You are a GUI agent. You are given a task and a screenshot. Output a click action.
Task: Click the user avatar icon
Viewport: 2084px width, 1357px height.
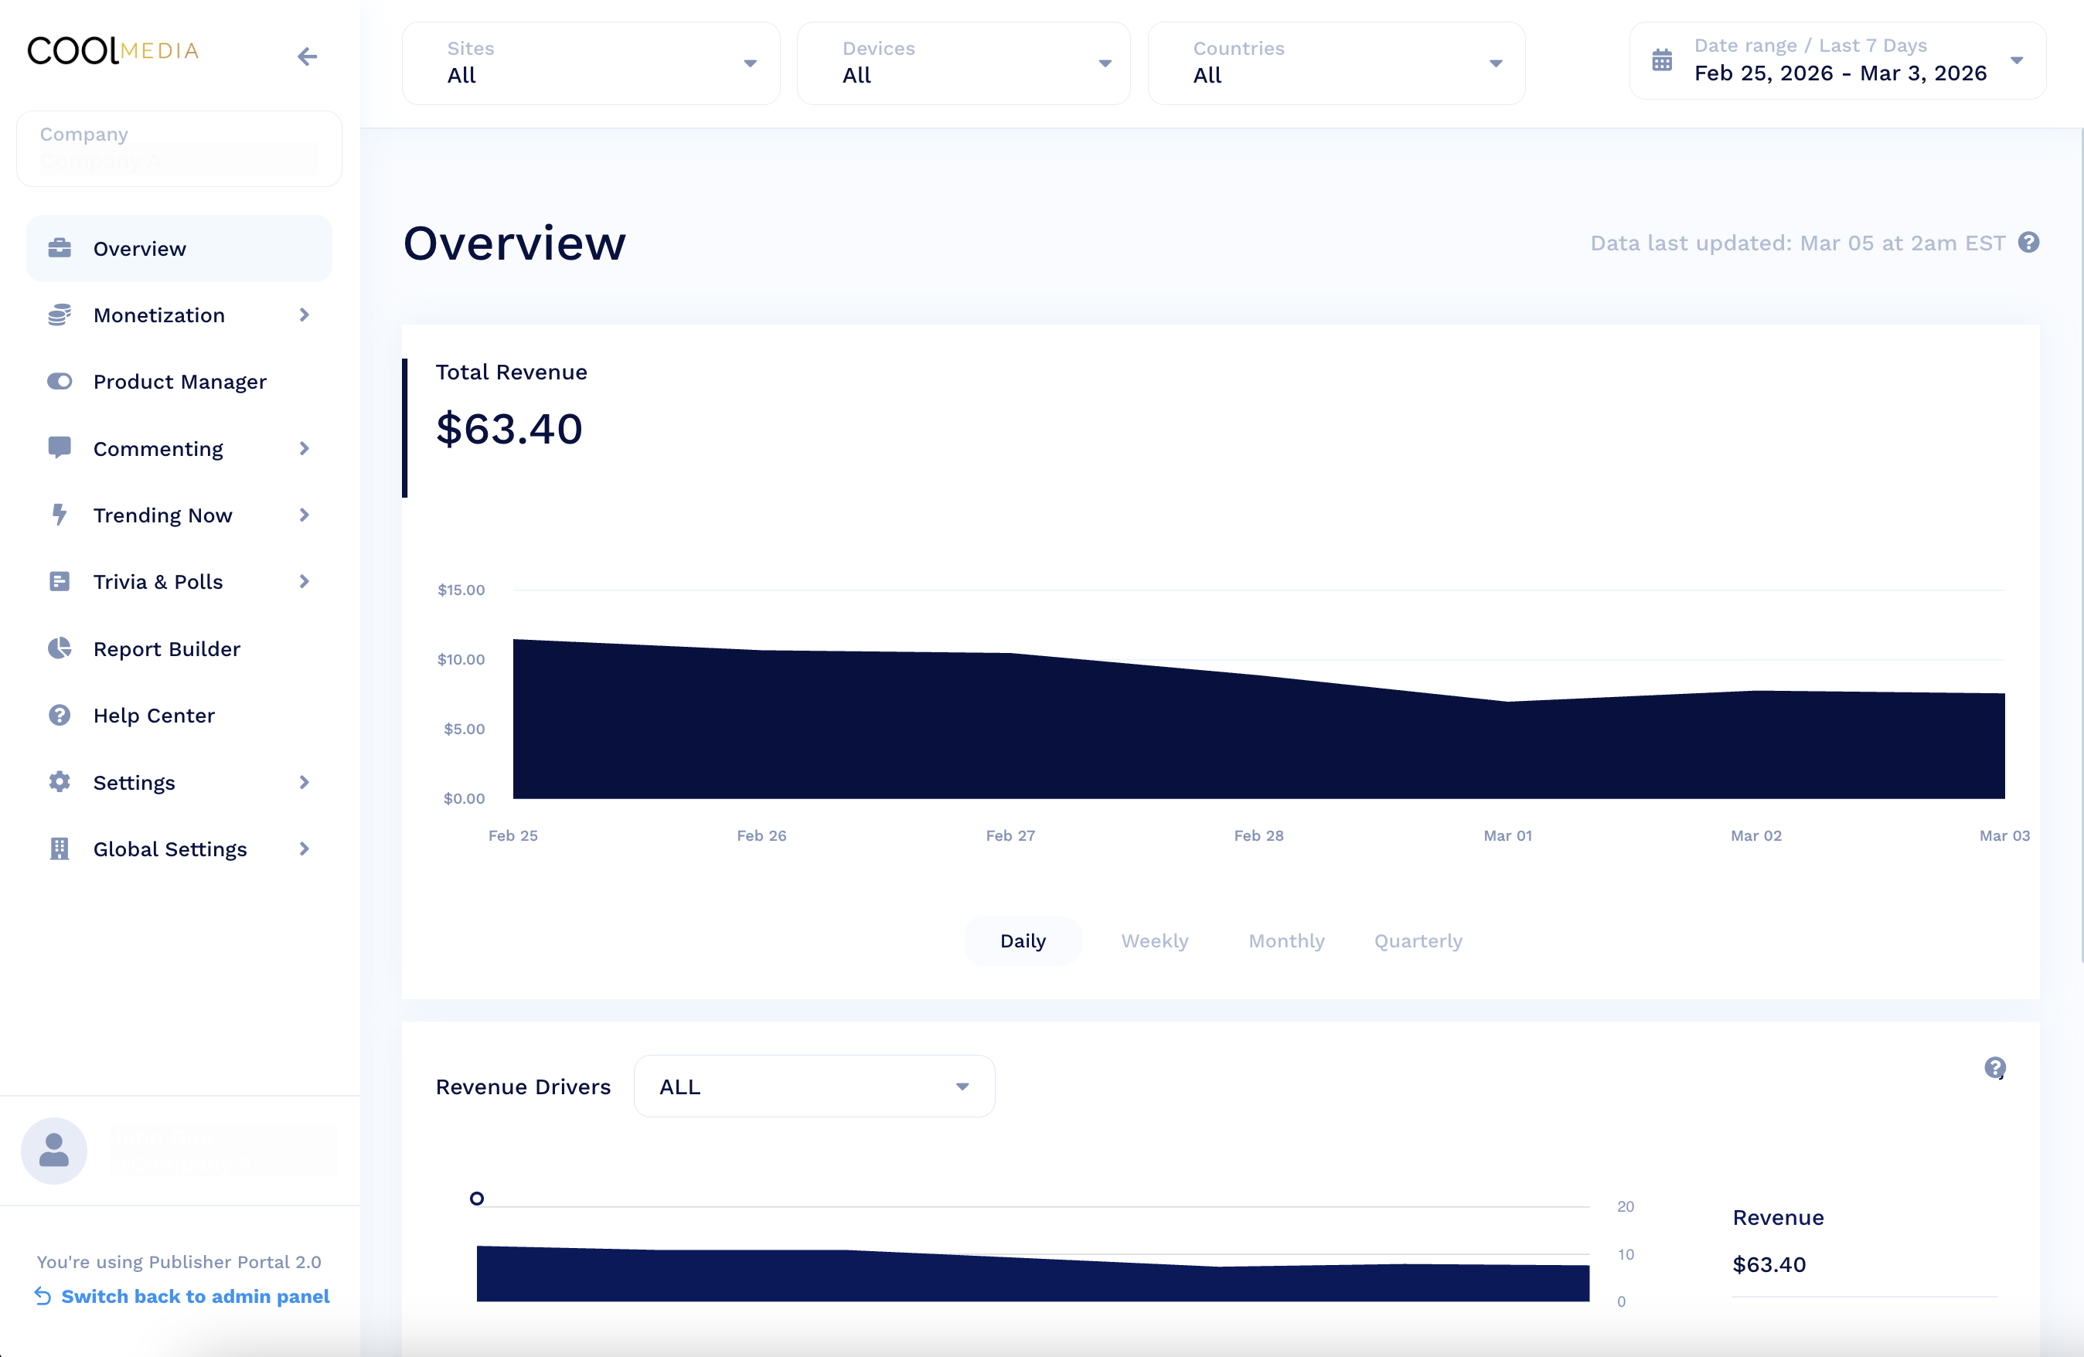click(x=54, y=1151)
